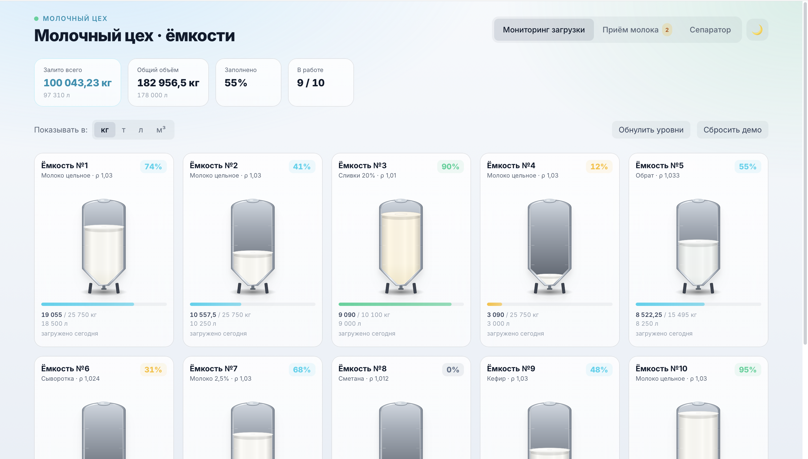The image size is (808, 459).
Task: Click the tank illustration of Ёмкость №1
Action: click(104, 246)
